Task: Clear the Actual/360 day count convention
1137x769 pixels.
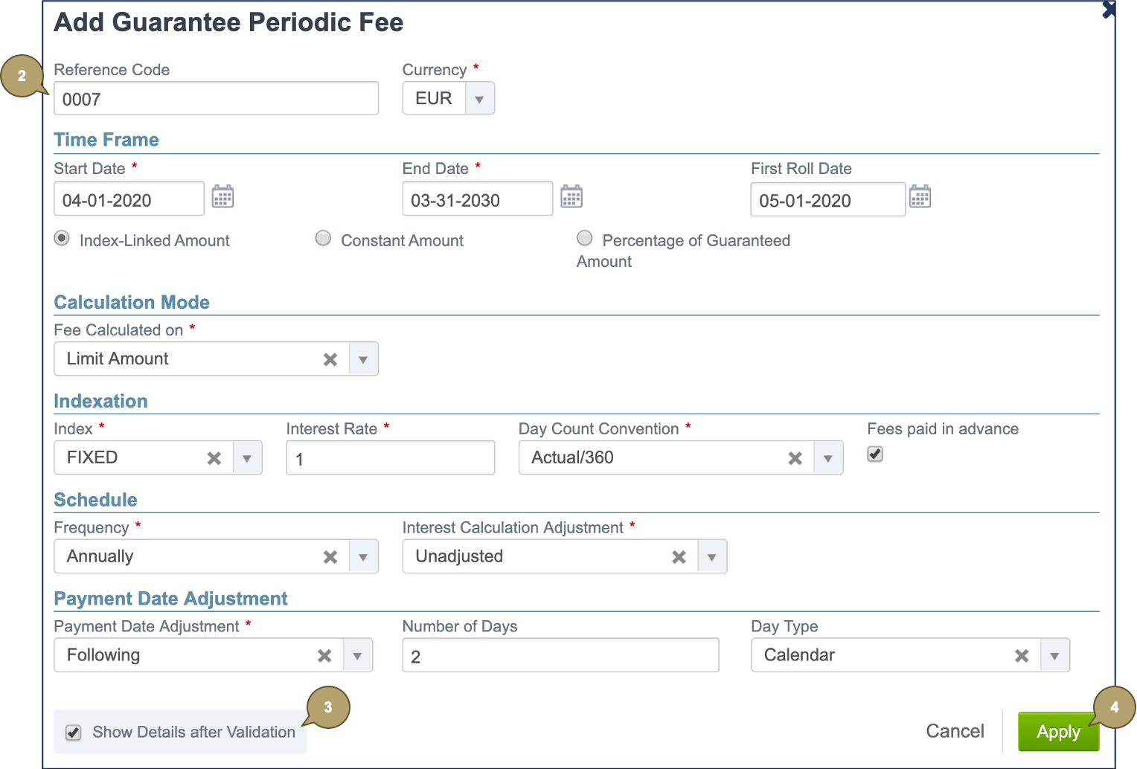Action: point(795,458)
